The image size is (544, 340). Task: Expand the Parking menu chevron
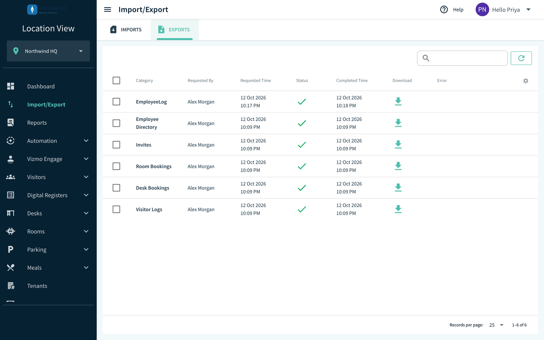[x=86, y=250]
